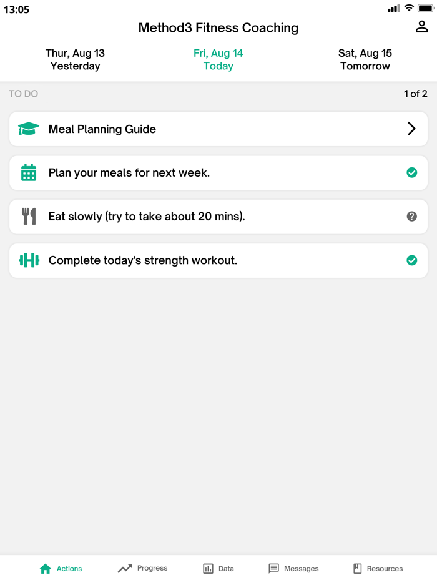Select Fri, Aug 14 Today

218,59
